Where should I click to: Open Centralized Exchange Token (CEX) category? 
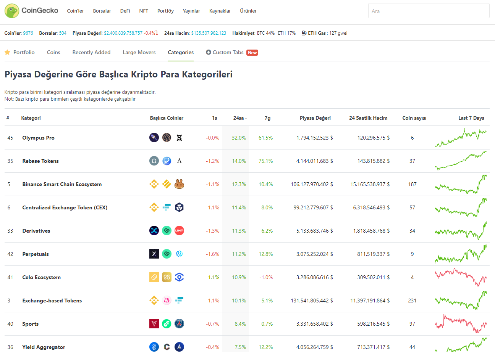(x=65, y=207)
